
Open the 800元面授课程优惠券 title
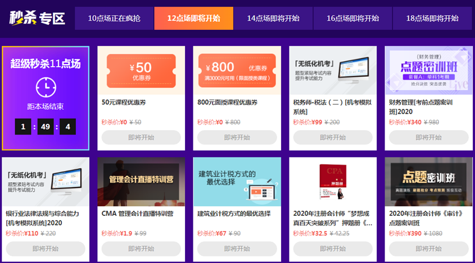coord(228,103)
